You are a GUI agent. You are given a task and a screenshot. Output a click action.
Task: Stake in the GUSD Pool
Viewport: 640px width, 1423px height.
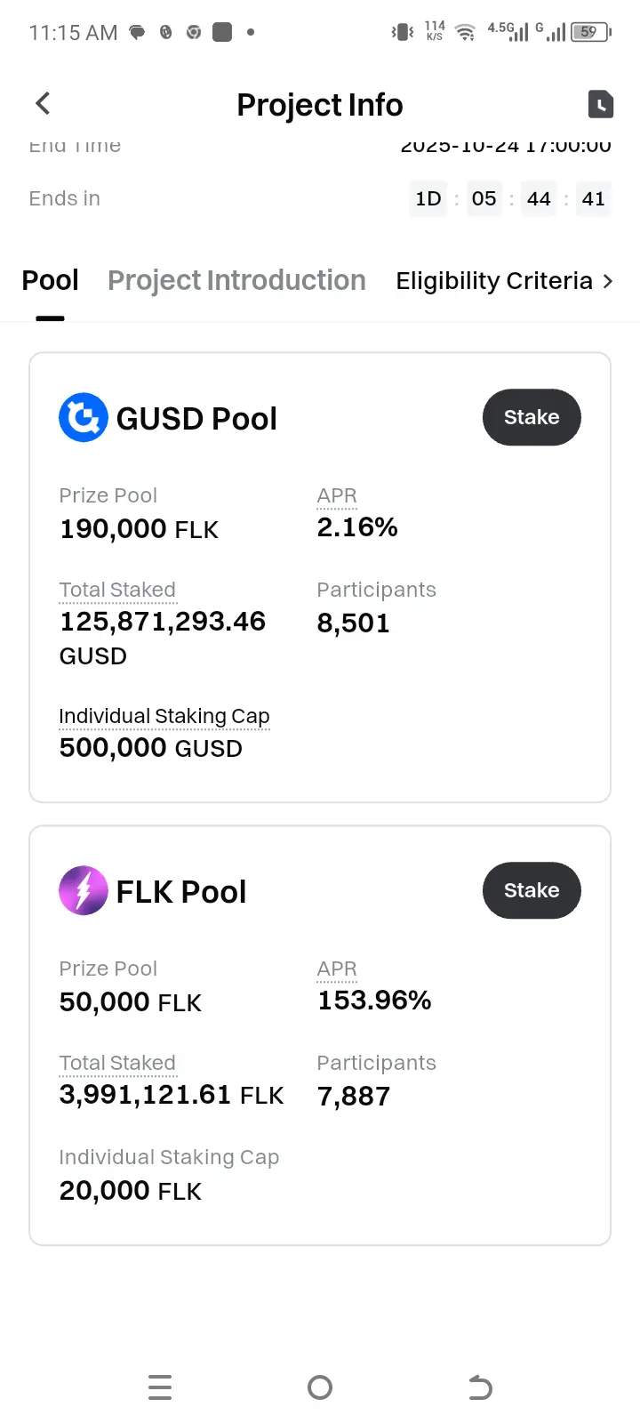(532, 417)
